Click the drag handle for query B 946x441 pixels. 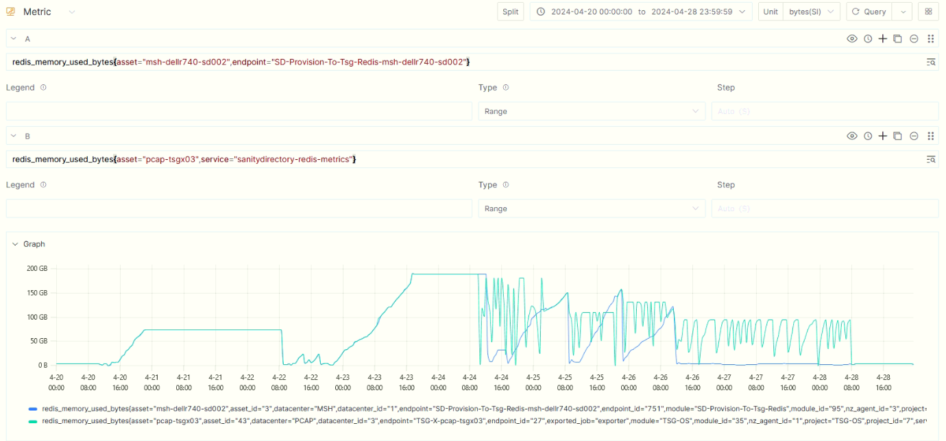[931, 136]
